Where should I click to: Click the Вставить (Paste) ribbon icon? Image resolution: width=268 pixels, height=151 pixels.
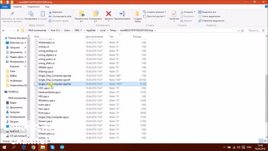[43, 14]
